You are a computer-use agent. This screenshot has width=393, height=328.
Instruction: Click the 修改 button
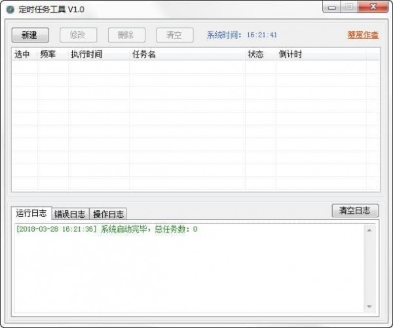pos(78,35)
